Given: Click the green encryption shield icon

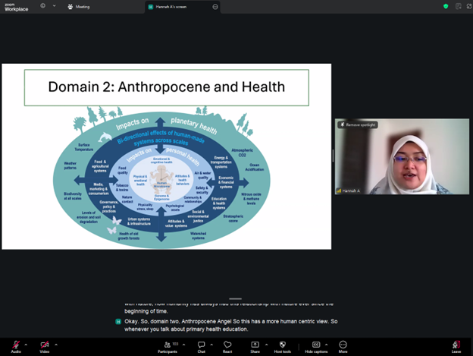Looking at the screenshot, I should [446, 6].
